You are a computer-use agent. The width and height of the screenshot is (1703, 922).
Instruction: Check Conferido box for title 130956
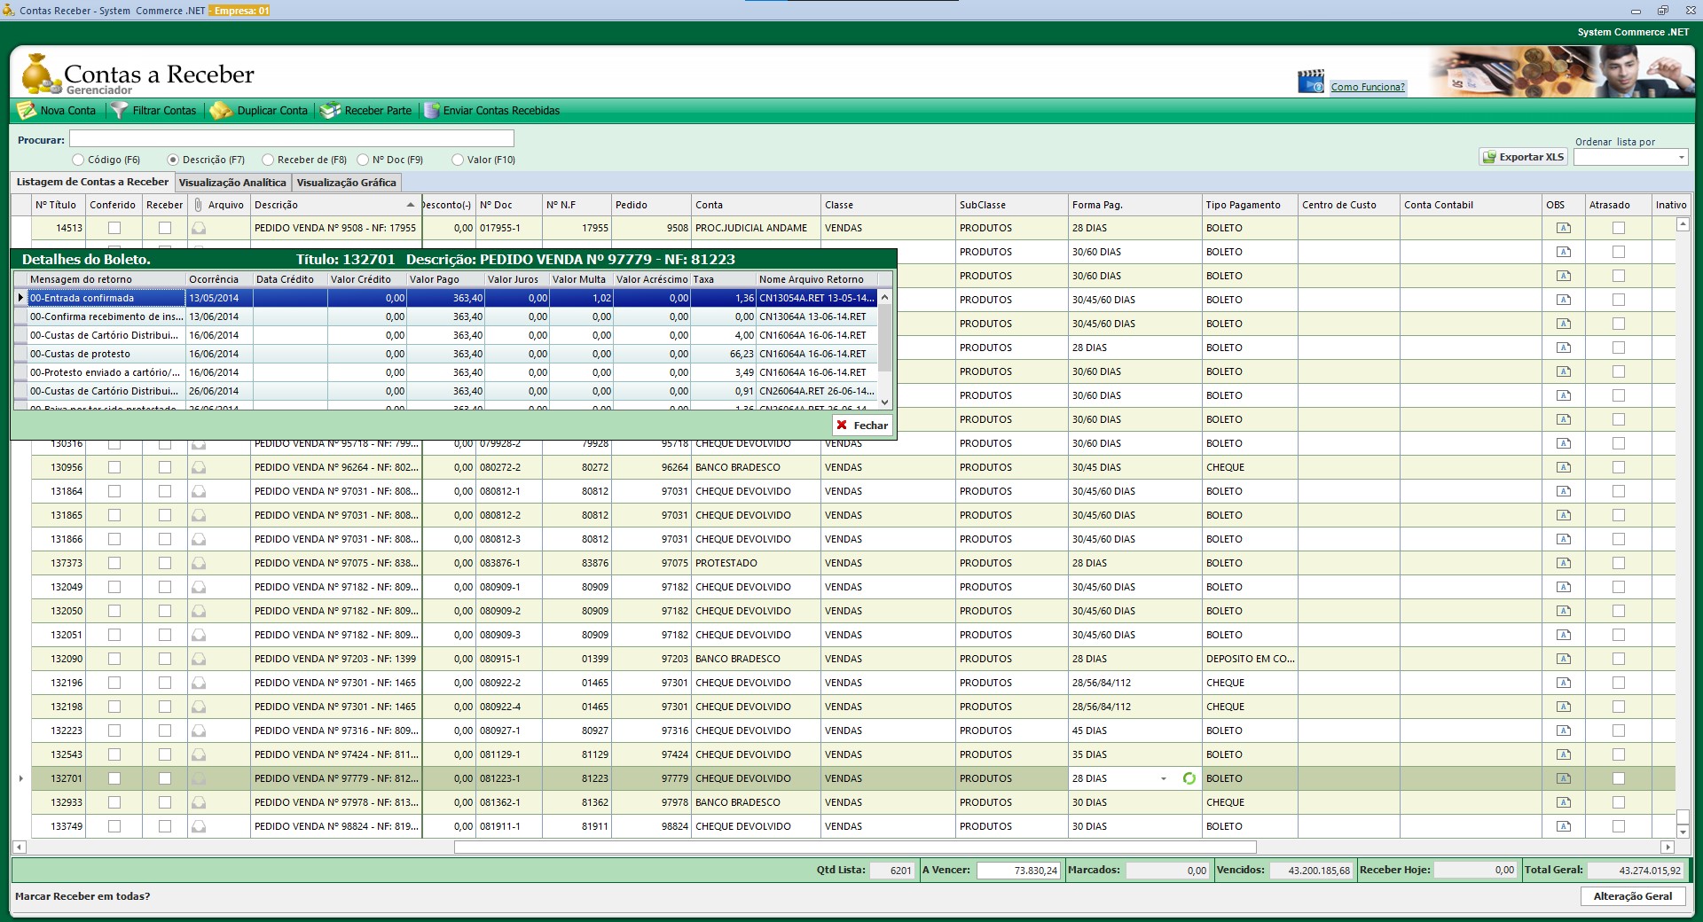tap(114, 467)
